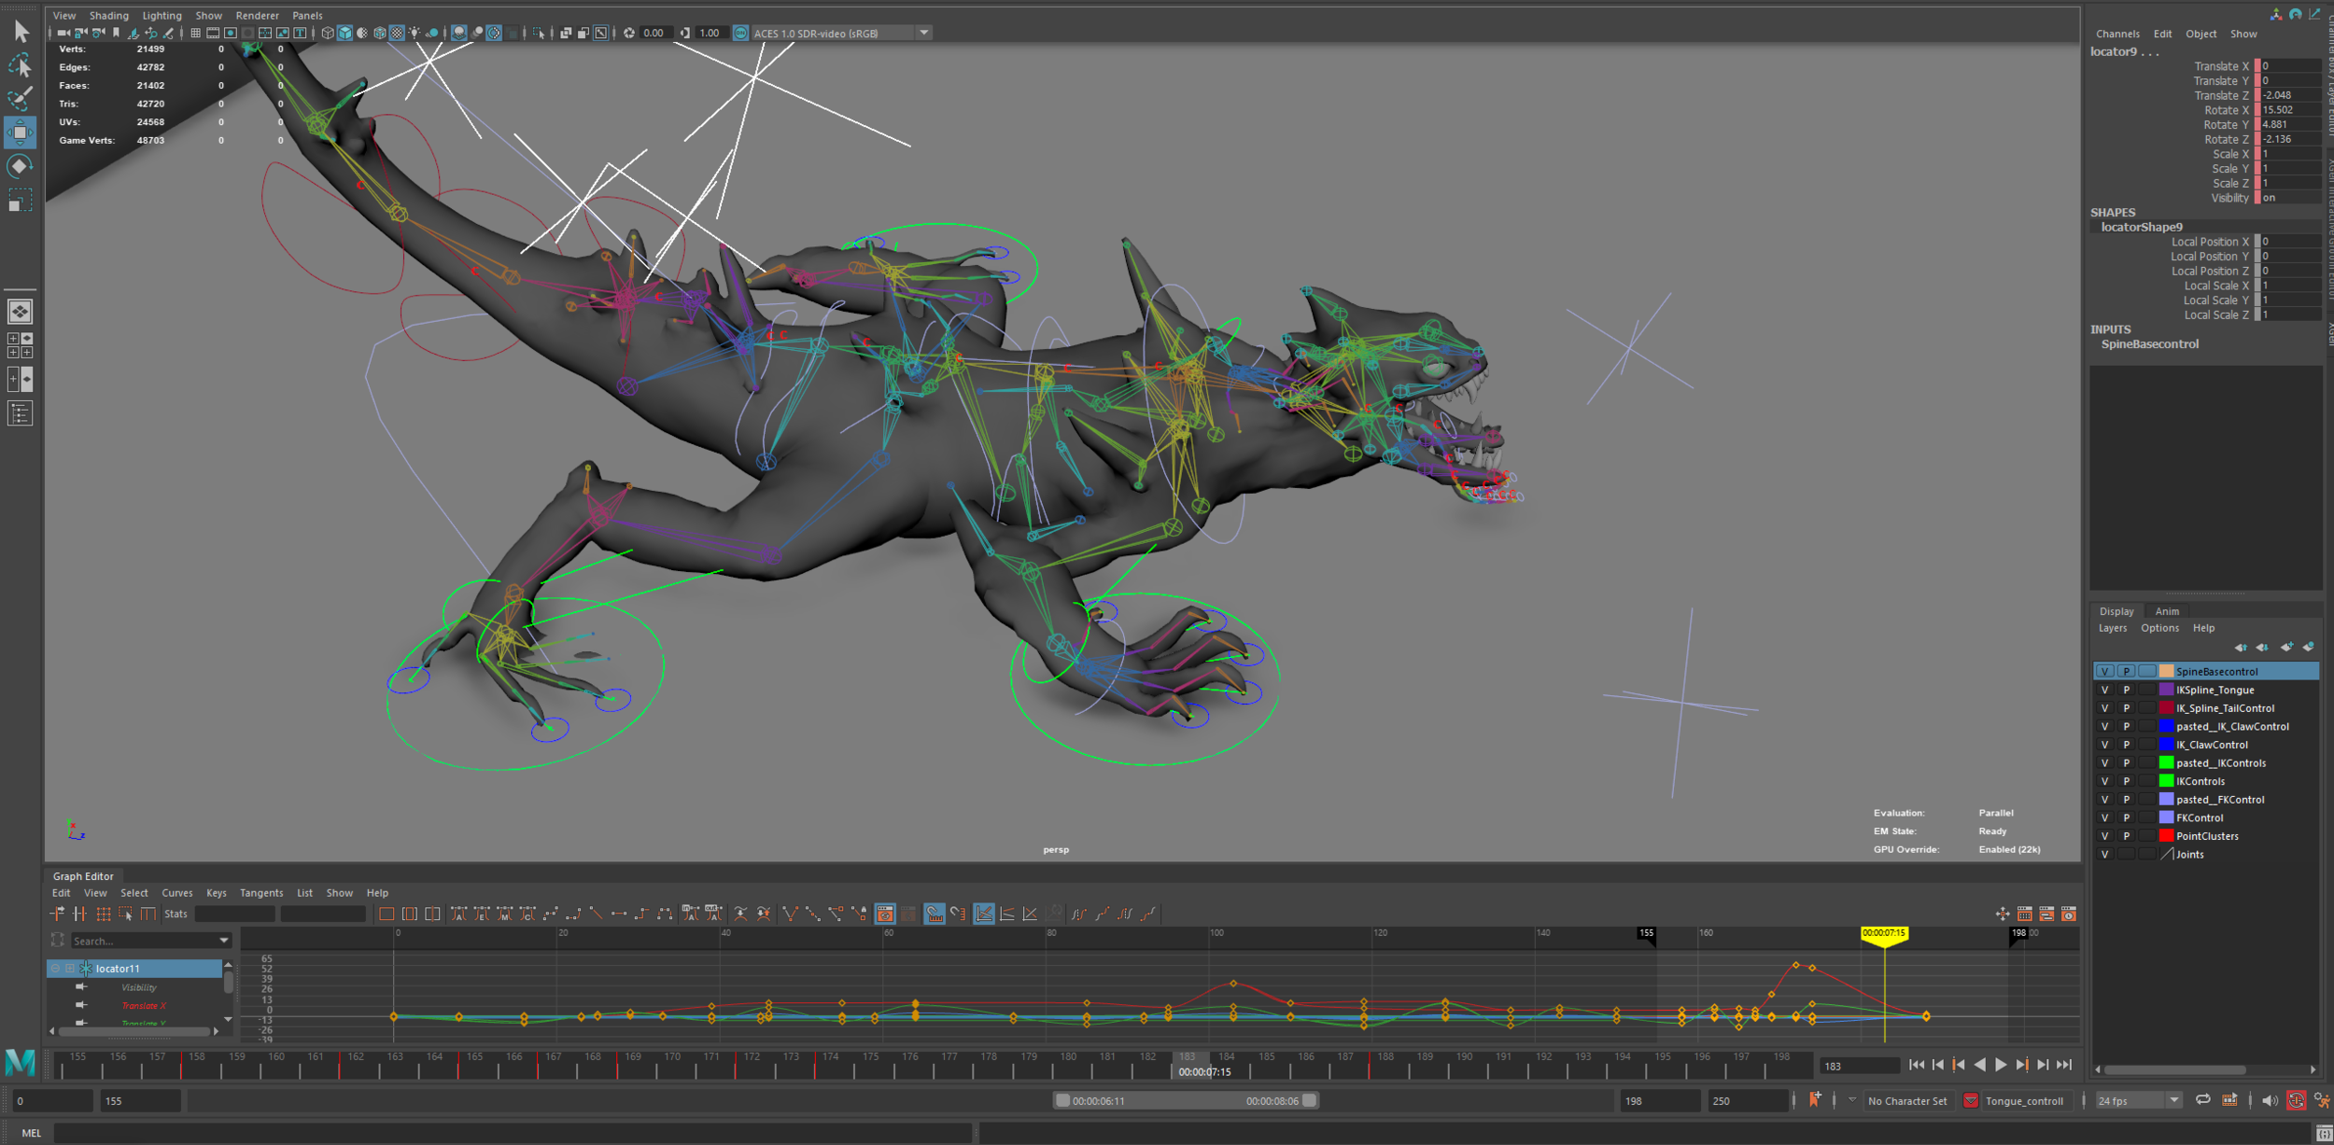Select the Move tool in the left toolbox
The width and height of the screenshot is (2334, 1145).
click(x=20, y=133)
